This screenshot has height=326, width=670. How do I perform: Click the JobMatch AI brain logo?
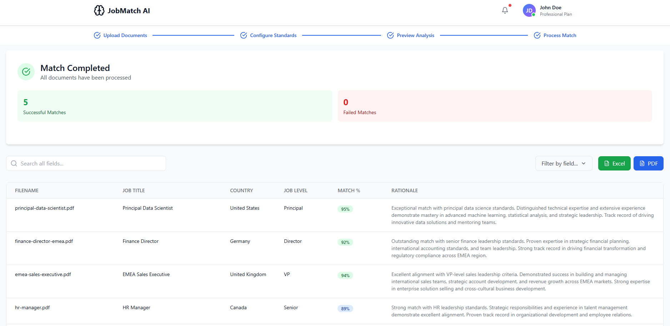click(99, 11)
